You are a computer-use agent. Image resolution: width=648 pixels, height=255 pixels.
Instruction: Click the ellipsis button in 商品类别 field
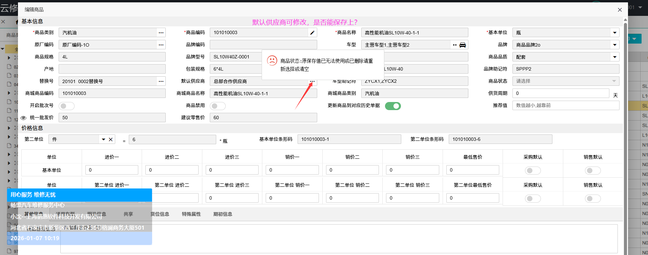(x=161, y=33)
